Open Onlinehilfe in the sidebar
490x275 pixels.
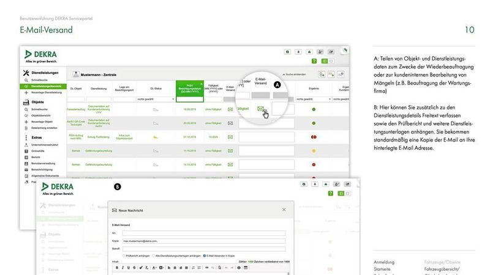click(x=37, y=151)
